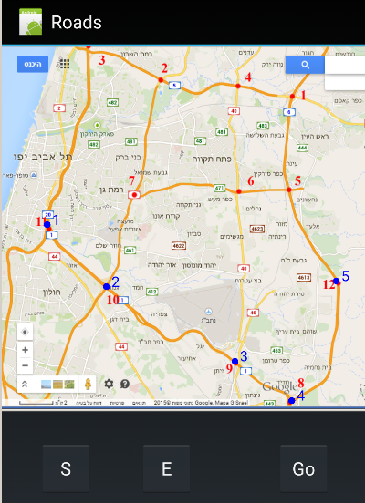Click the רמת גן city label

pos(111,190)
